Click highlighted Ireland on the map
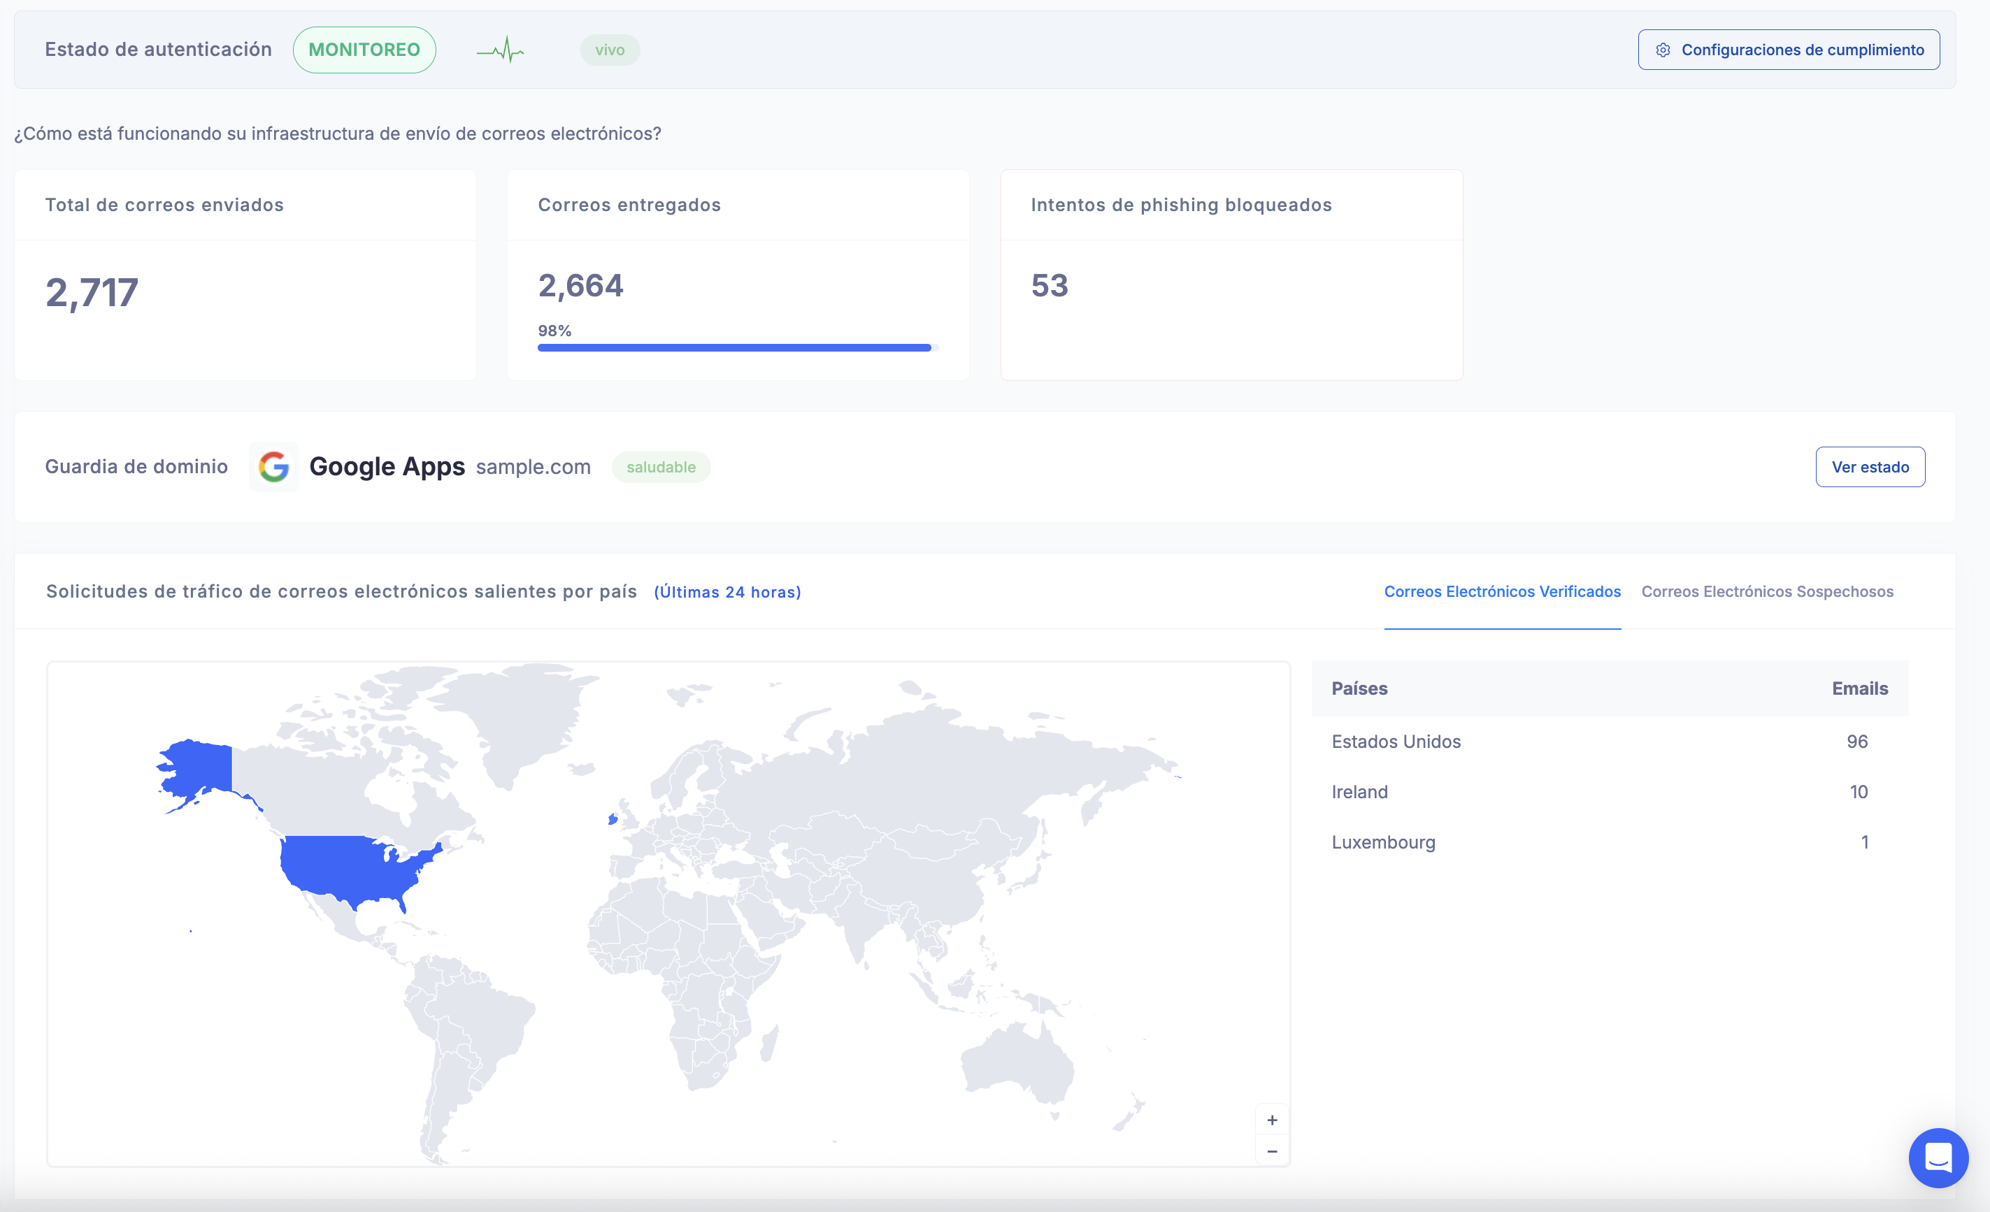 point(613,820)
